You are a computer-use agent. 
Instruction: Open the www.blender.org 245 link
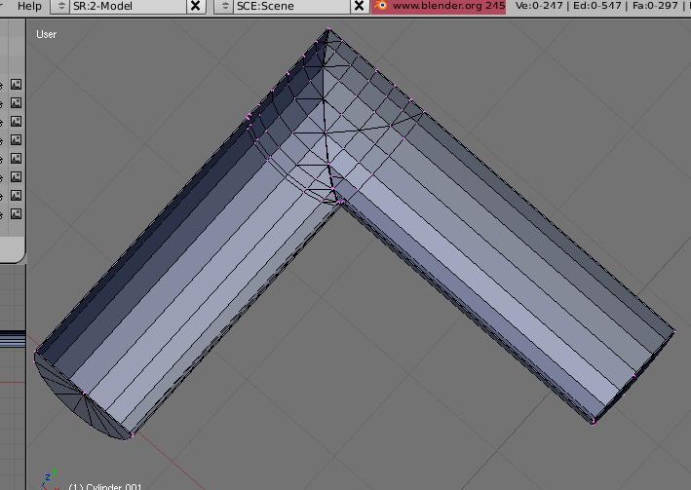coord(448,6)
